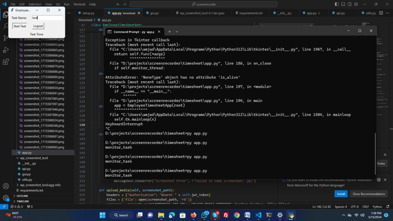Open the Search view in activity bar

[6, 27]
